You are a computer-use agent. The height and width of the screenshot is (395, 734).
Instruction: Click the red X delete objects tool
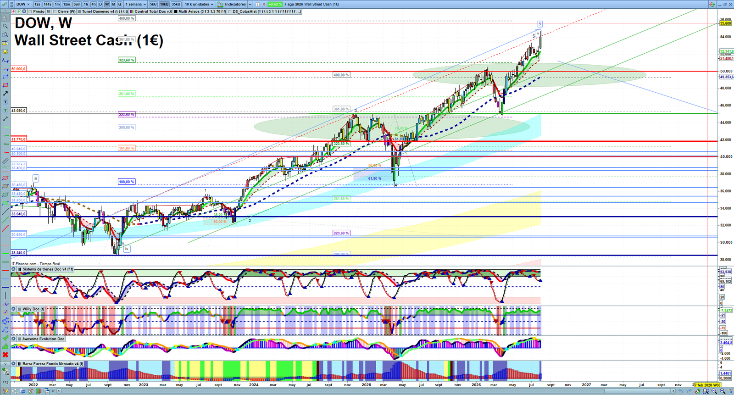coord(5,355)
